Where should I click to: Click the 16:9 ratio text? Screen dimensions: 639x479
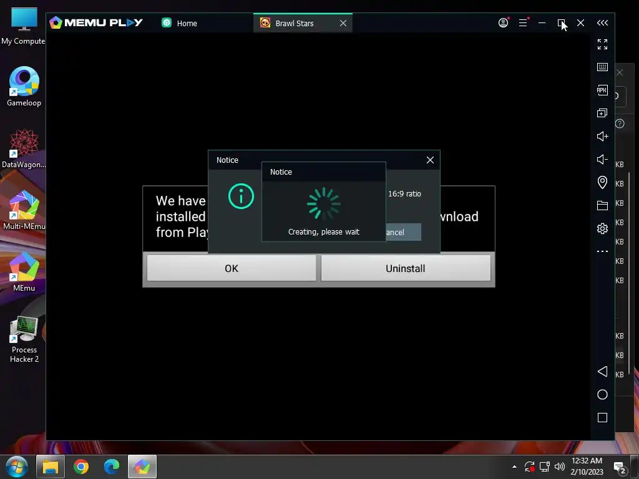[x=404, y=194]
